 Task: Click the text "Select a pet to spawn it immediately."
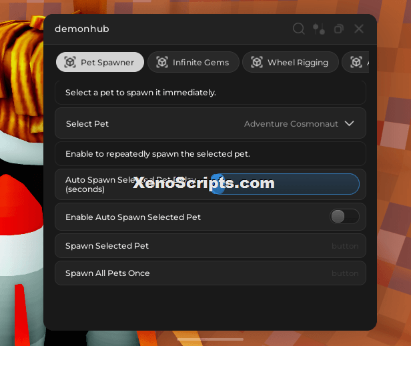[x=141, y=93]
